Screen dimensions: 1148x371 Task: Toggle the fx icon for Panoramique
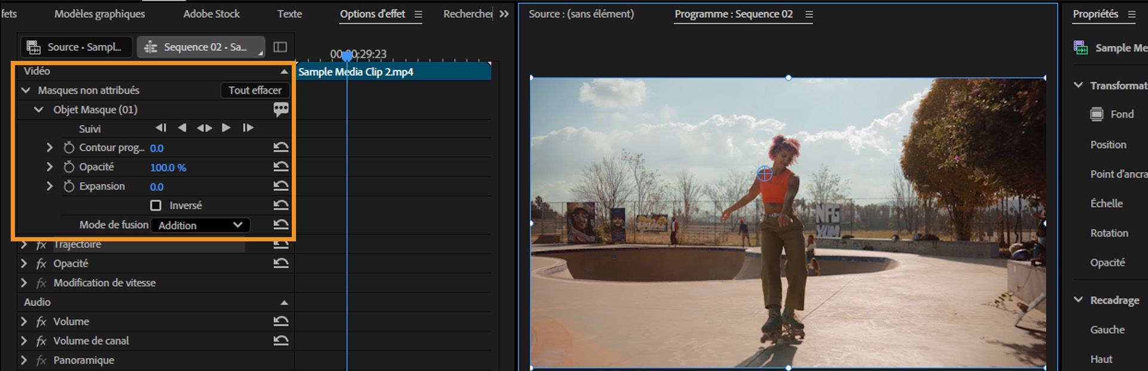(x=41, y=360)
